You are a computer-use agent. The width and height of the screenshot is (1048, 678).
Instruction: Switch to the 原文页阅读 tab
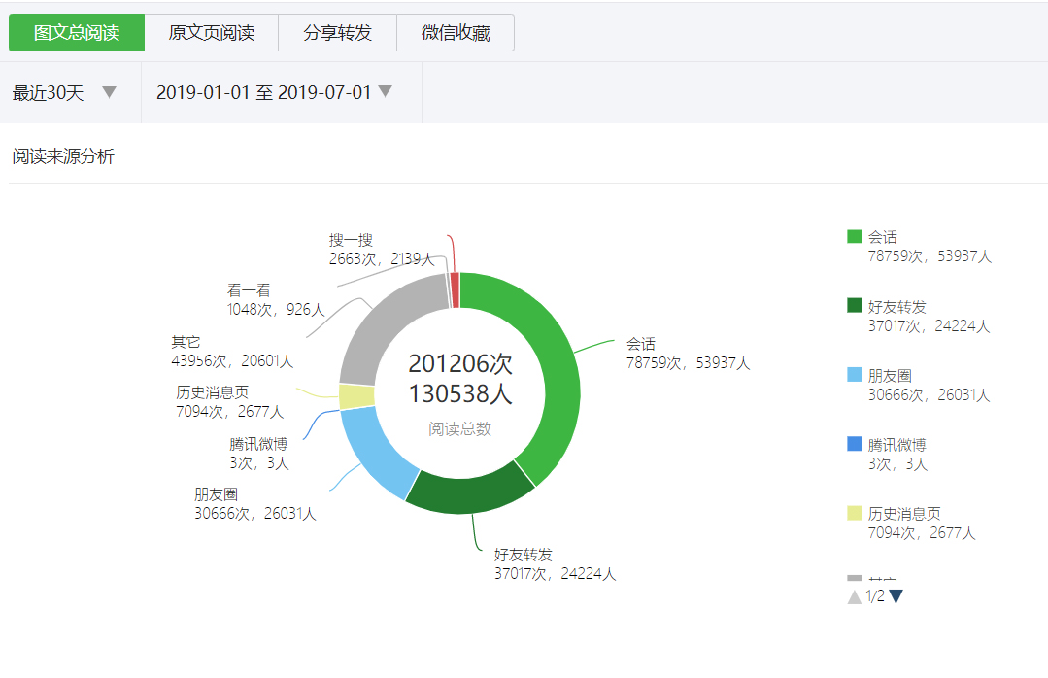coord(213,32)
